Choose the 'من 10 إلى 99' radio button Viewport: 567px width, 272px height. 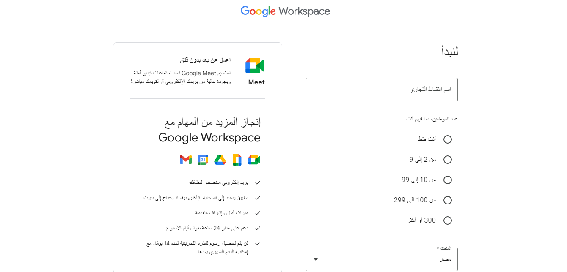(448, 180)
